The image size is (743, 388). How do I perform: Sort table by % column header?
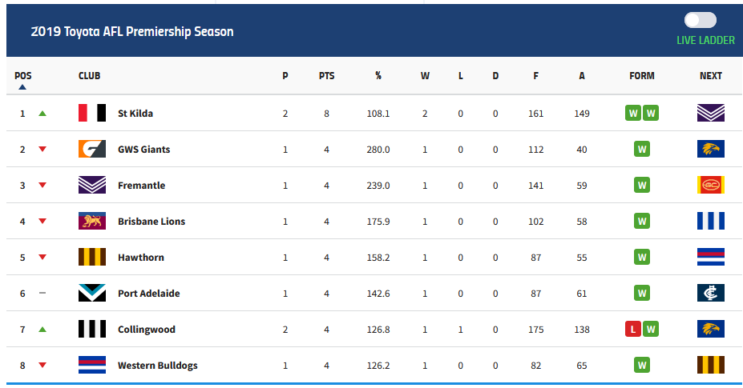coord(378,76)
